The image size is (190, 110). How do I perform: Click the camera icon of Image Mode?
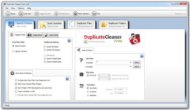pyautogui.click(x=30, y=35)
